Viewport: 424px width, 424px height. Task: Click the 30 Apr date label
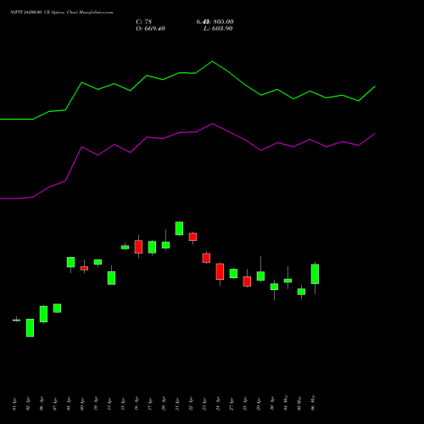coord(272,404)
